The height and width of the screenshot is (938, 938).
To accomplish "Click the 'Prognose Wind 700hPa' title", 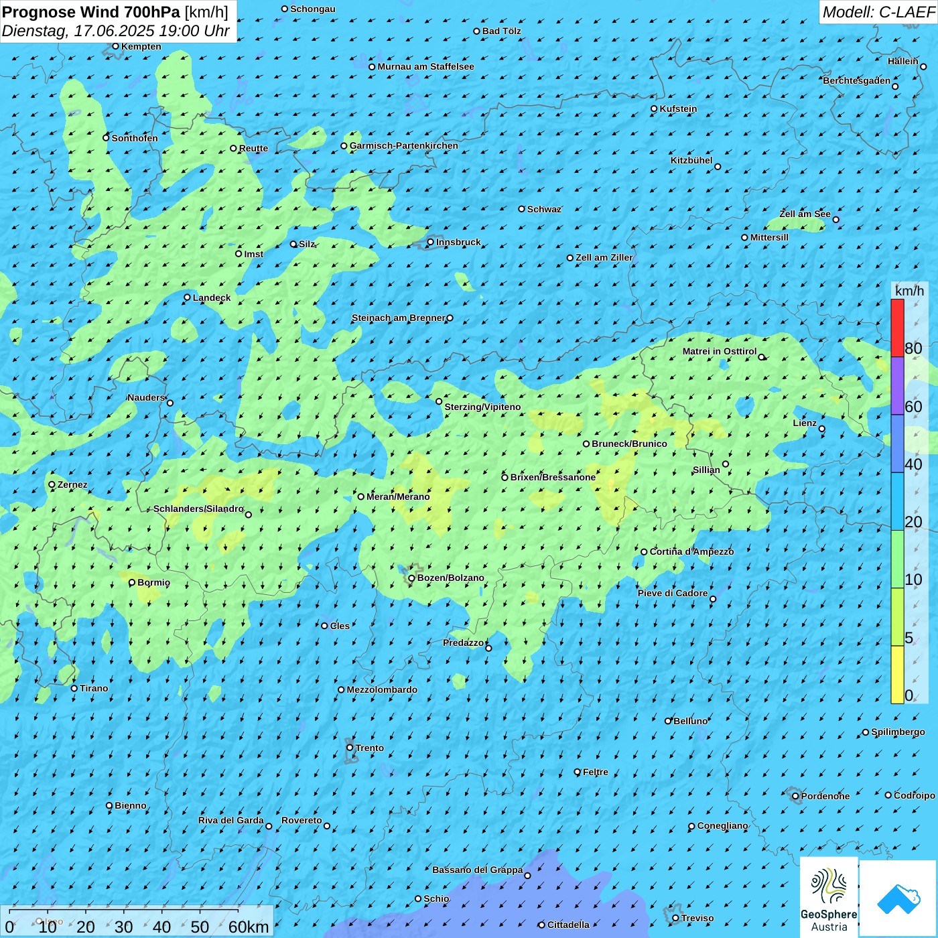I will (x=92, y=12).
